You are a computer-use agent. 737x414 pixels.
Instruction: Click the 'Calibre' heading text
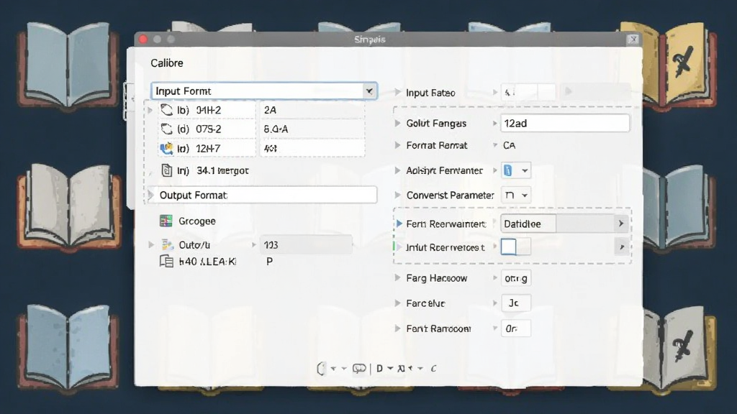click(x=167, y=63)
